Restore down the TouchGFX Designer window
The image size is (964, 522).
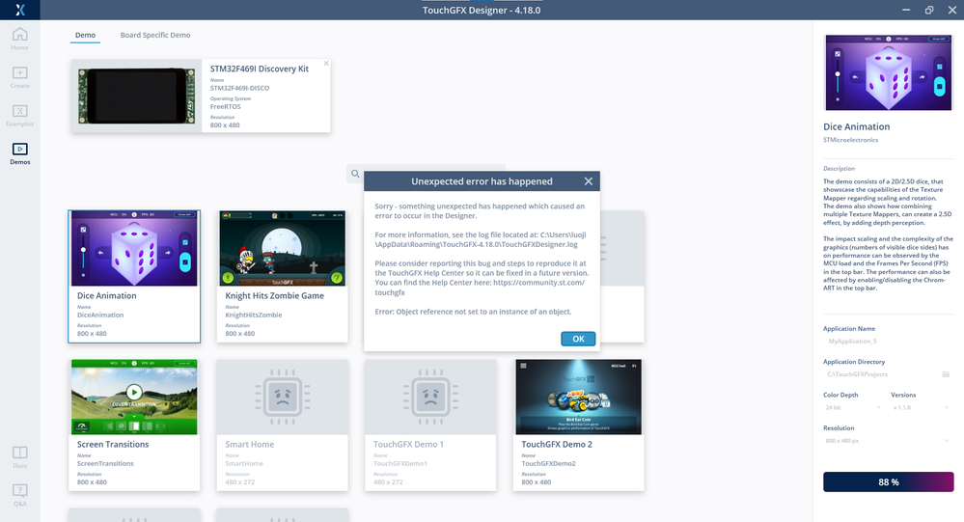929,10
